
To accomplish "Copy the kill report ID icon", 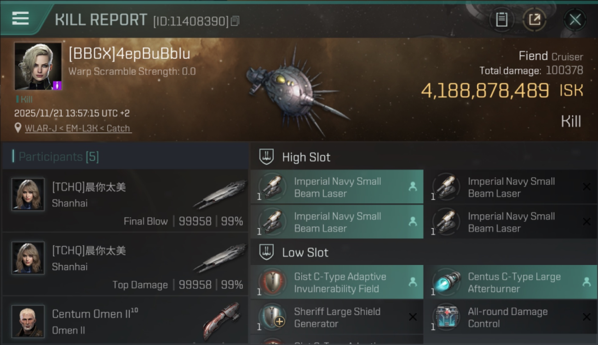I will [x=235, y=21].
